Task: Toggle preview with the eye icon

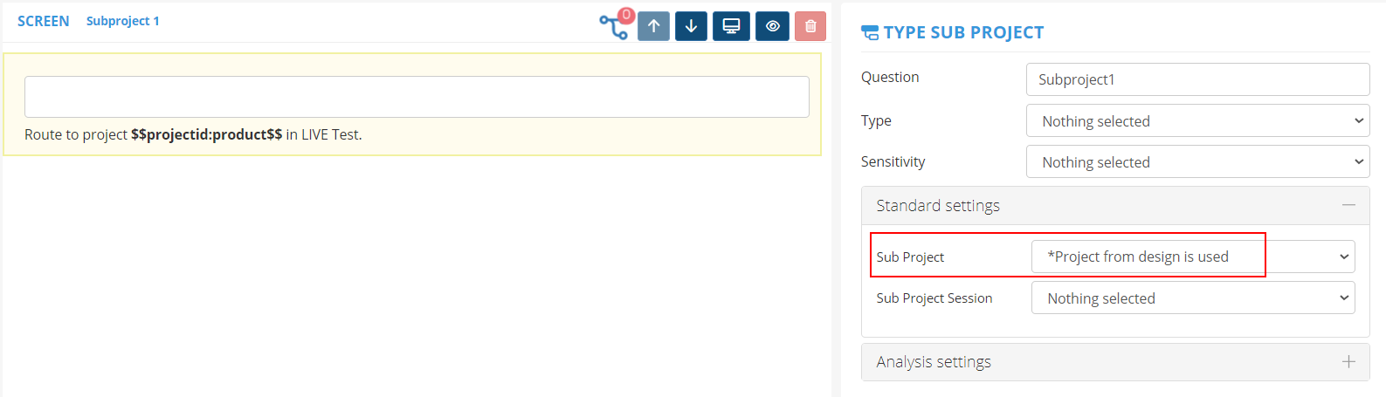Action: [x=772, y=26]
